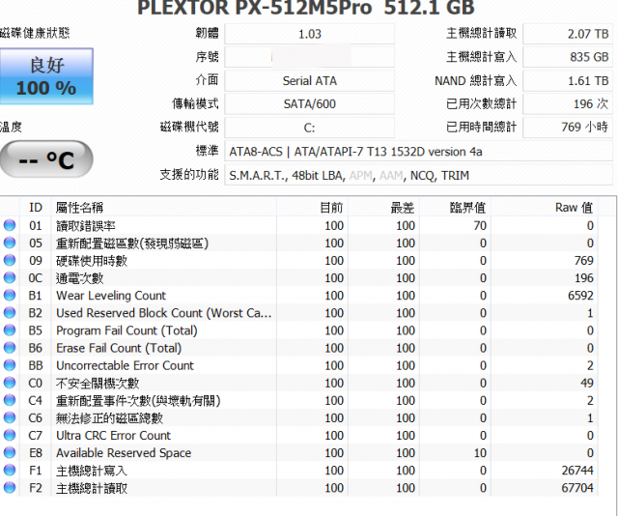Image resolution: width=618 pixels, height=516 pixels.
Task: Click the status icon for Program Fail Count
Action: click(x=10, y=330)
